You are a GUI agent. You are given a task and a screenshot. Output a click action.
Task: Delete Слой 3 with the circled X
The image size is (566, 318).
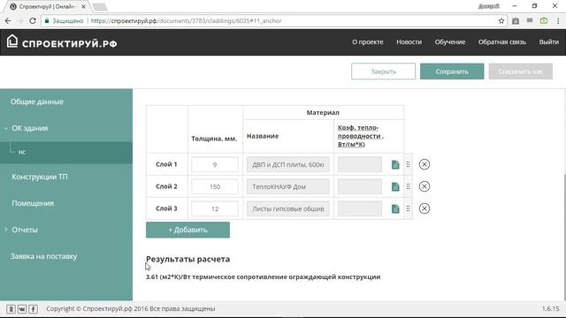coord(424,208)
